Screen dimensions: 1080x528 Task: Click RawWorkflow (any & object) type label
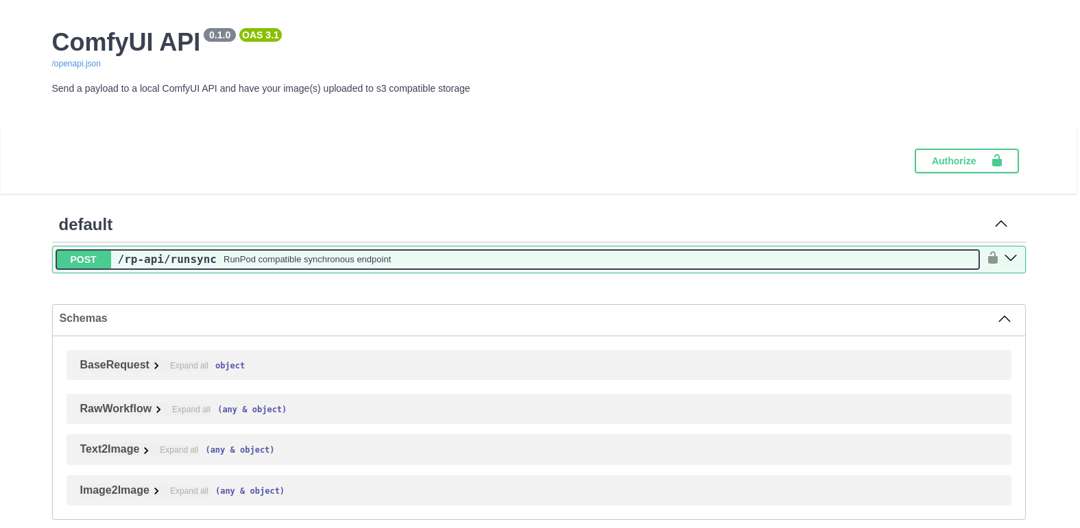point(252,410)
